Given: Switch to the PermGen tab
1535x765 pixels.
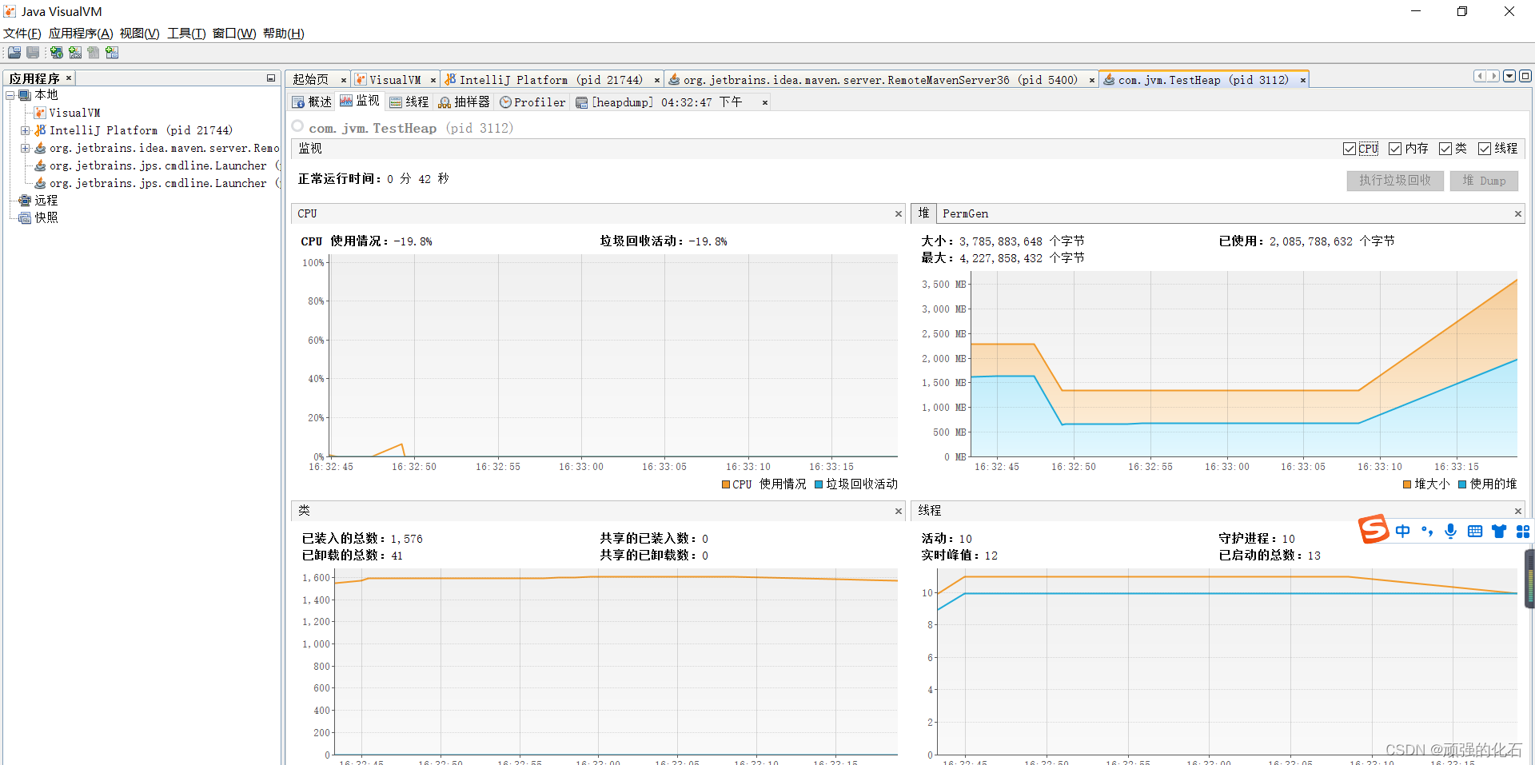Looking at the screenshot, I should [965, 213].
